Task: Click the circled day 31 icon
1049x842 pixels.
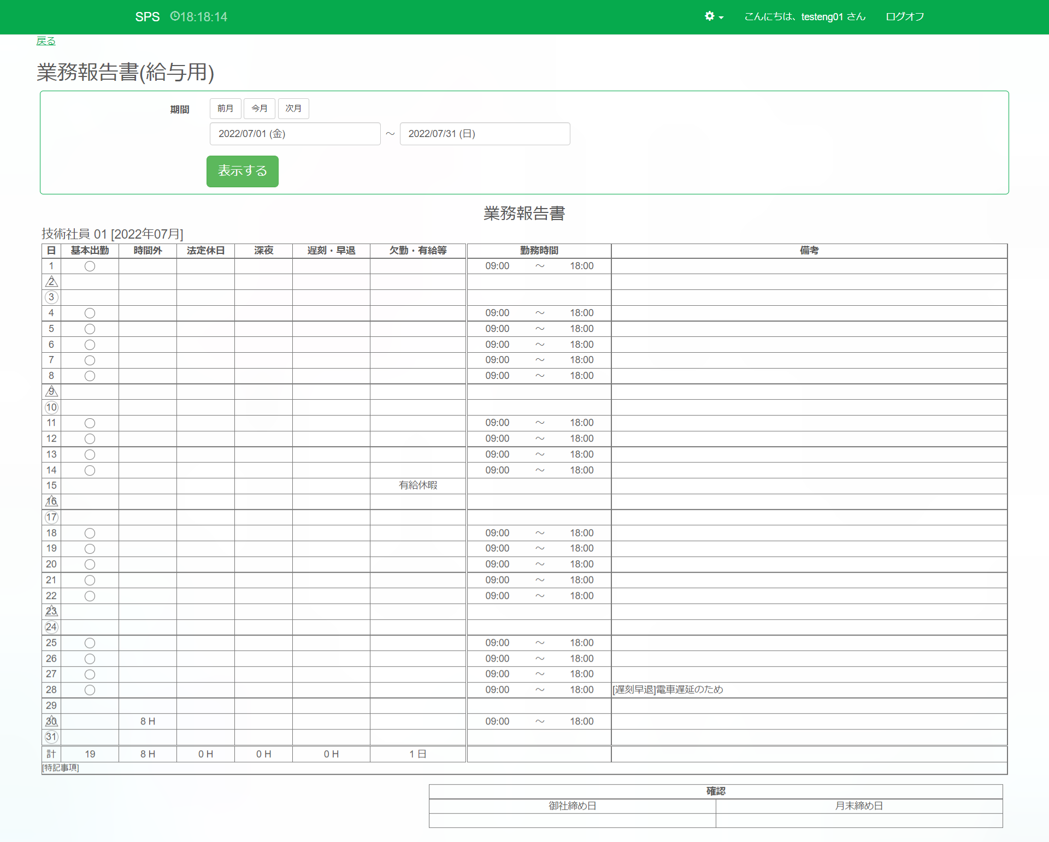Action: point(51,737)
